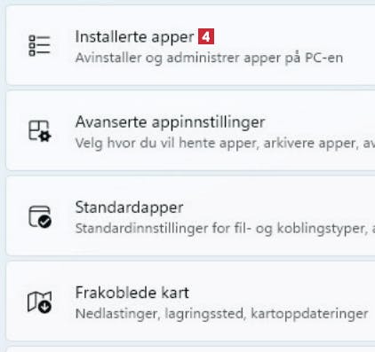Click the 'Velg hvor du vil hente apper' description
The width and height of the screenshot is (375, 352).
point(225,144)
